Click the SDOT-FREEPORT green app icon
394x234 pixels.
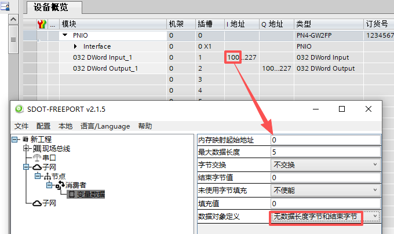[19, 109]
